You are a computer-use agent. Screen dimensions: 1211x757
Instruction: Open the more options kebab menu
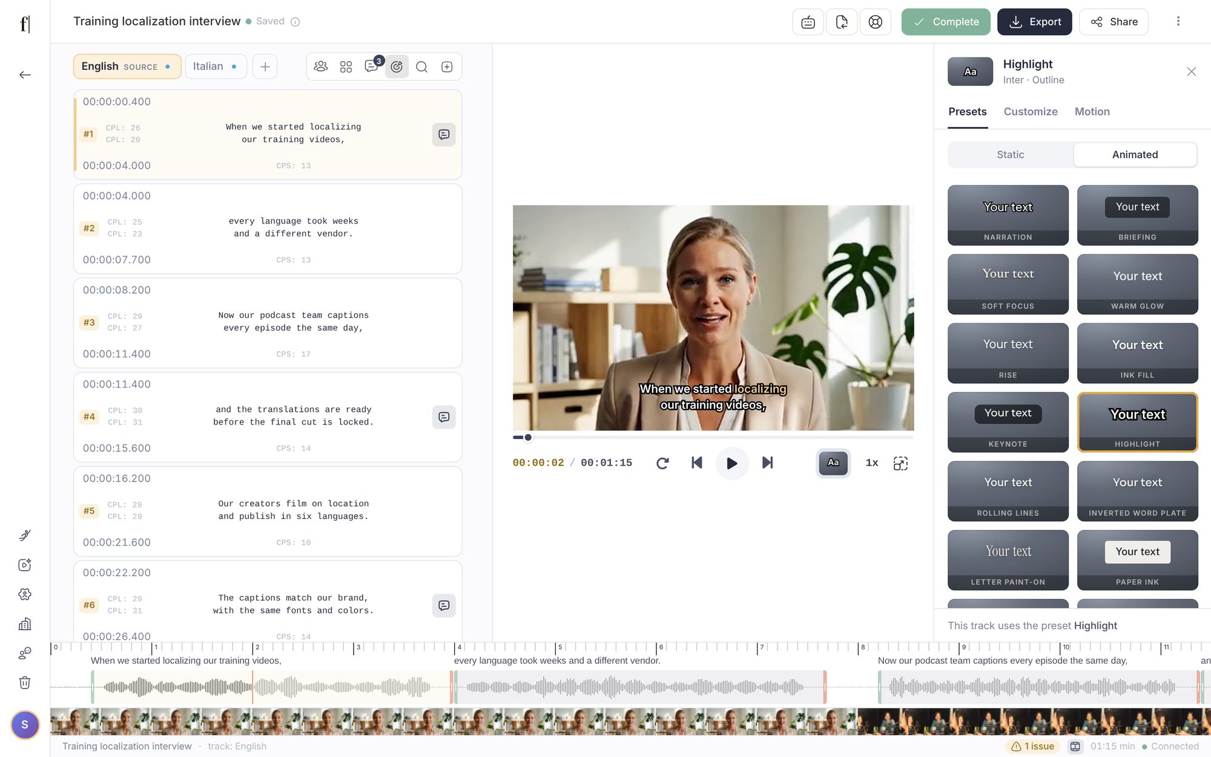tap(1178, 22)
